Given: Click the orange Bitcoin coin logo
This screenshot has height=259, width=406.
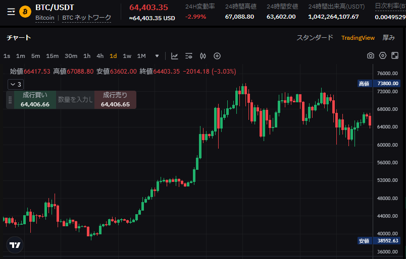Looking at the screenshot, I should click(25, 12).
